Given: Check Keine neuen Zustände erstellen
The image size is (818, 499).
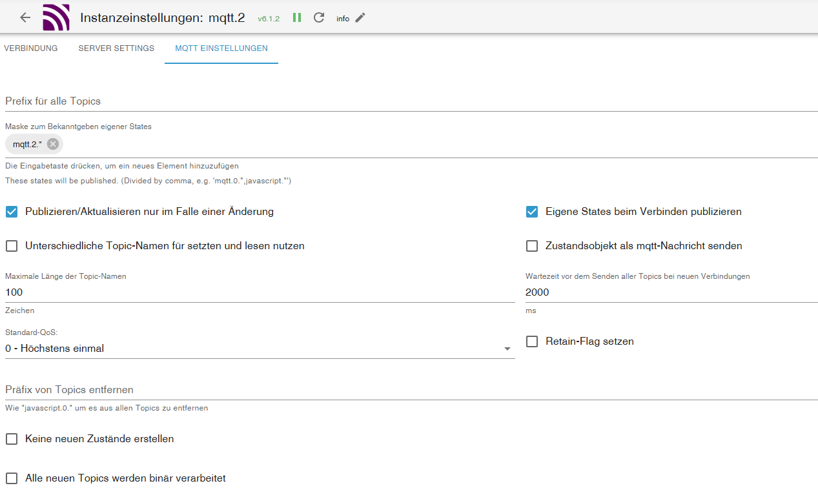Looking at the screenshot, I should (x=12, y=439).
